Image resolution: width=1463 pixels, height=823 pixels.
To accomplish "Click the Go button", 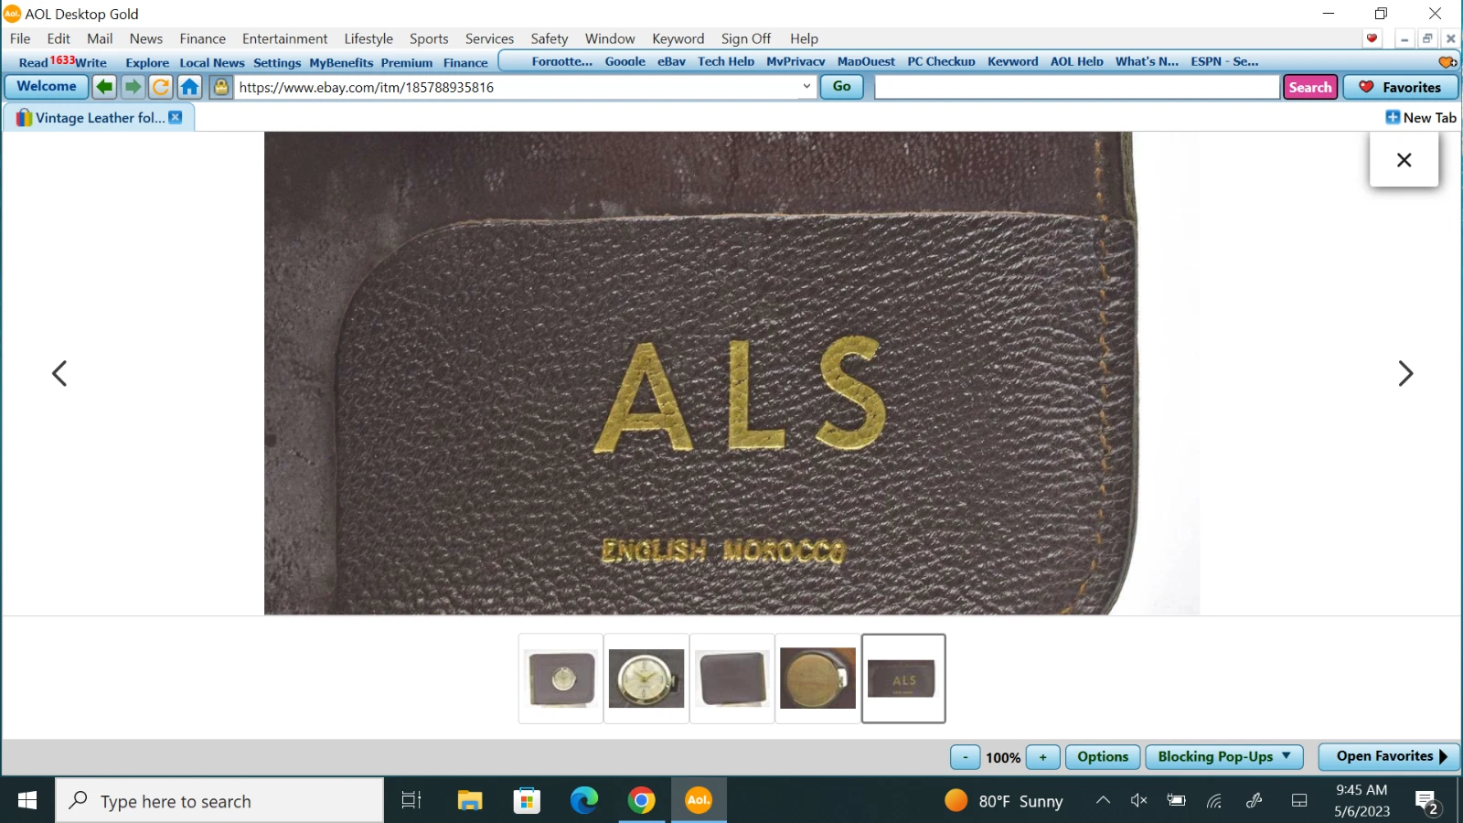I will click(x=842, y=86).
